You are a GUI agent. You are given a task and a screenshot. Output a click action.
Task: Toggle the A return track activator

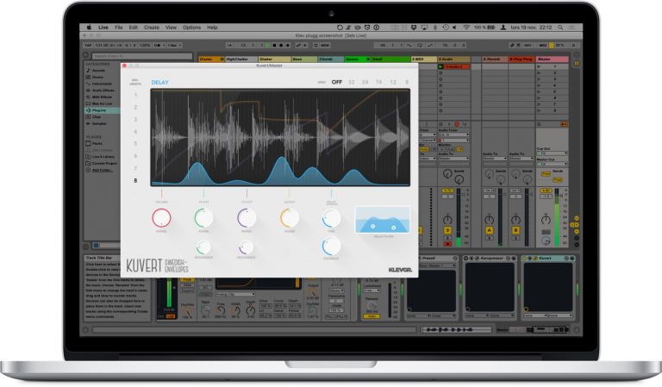pos(490,230)
